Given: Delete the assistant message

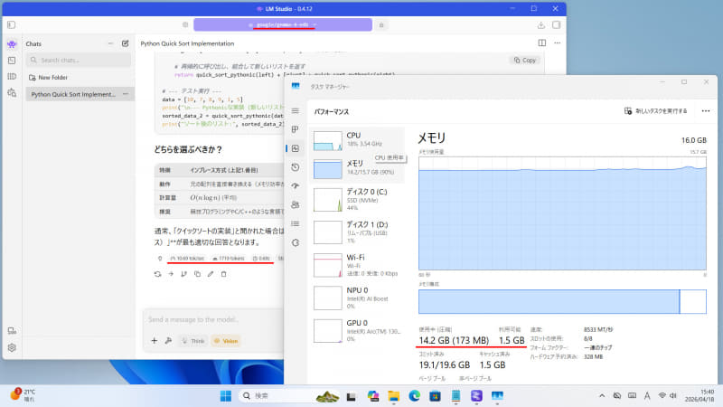Looking at the screenshot, I should [x=223, y=274].
